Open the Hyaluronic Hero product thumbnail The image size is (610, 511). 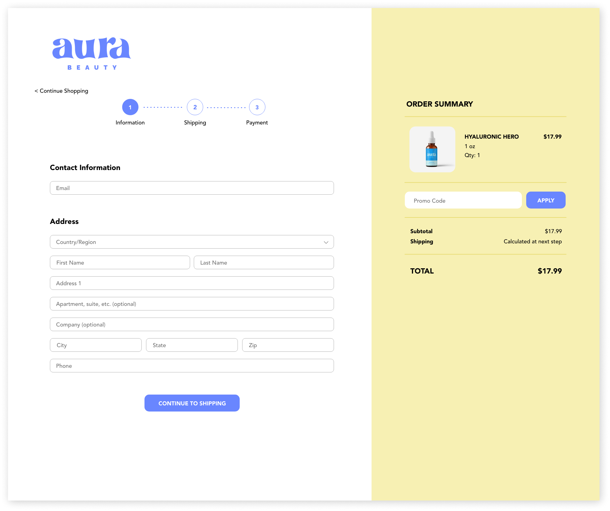point(432,149)
